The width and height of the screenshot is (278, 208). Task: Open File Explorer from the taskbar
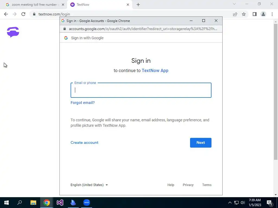click(33, 203)
